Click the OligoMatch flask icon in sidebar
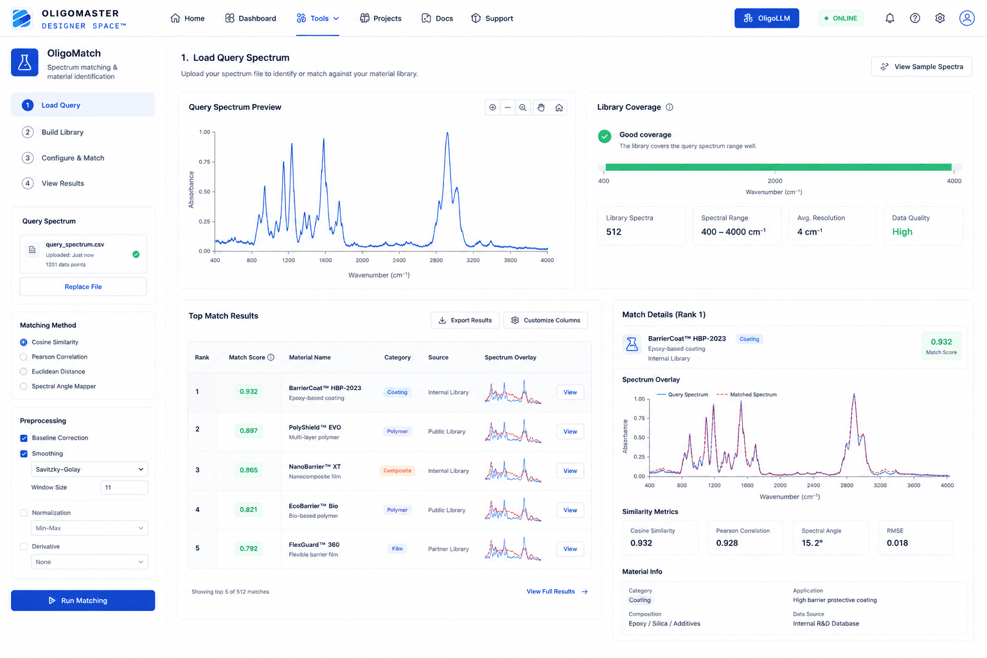The image size is (987, 658). pyautogui.click(x=24, y=62)
